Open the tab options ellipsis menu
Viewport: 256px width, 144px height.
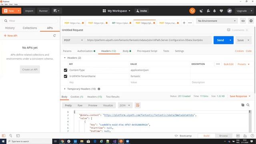pyautogui.click(x=190, y=23)
